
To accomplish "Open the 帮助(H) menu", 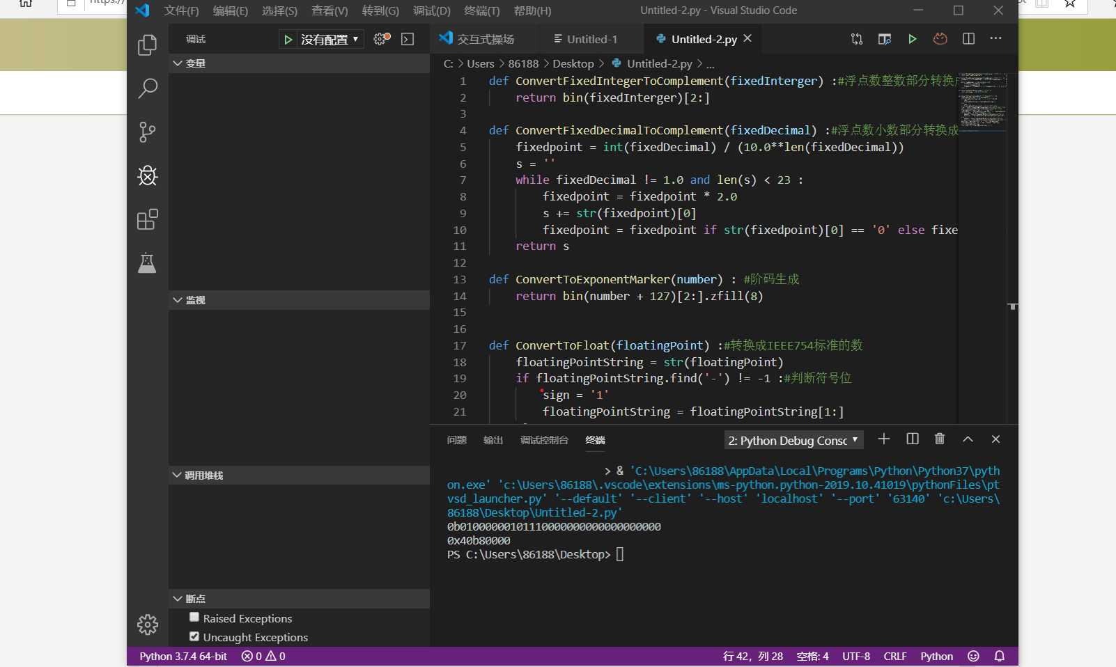I will (x=532, y=10).
